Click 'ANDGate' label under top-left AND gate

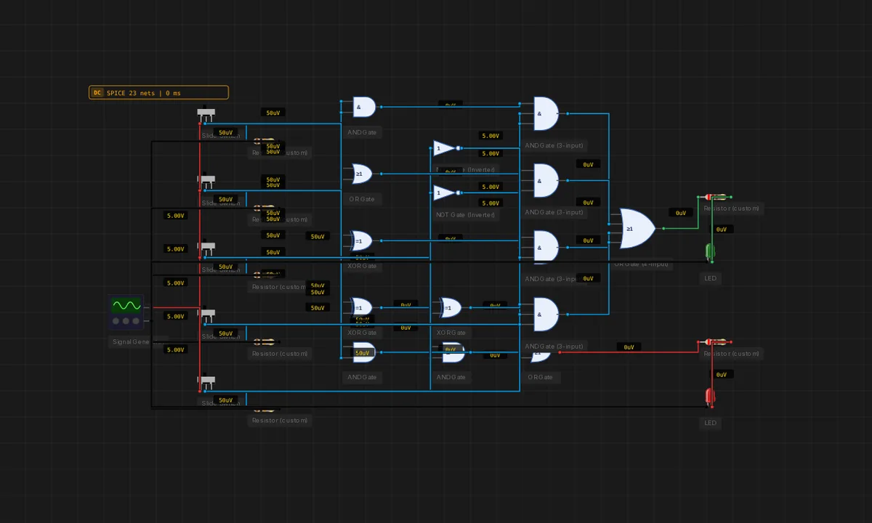362,132
